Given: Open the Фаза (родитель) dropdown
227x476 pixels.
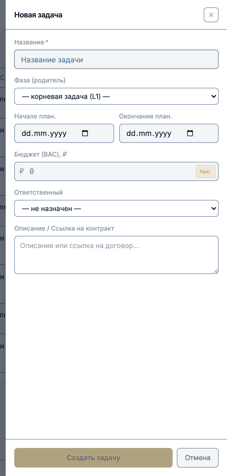Looking at the screenshot, I should (116, 96).
